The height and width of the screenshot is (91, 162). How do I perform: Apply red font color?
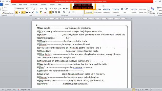[45, 12]
